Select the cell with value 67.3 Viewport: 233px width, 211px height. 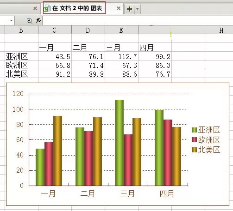click(121, 65)
